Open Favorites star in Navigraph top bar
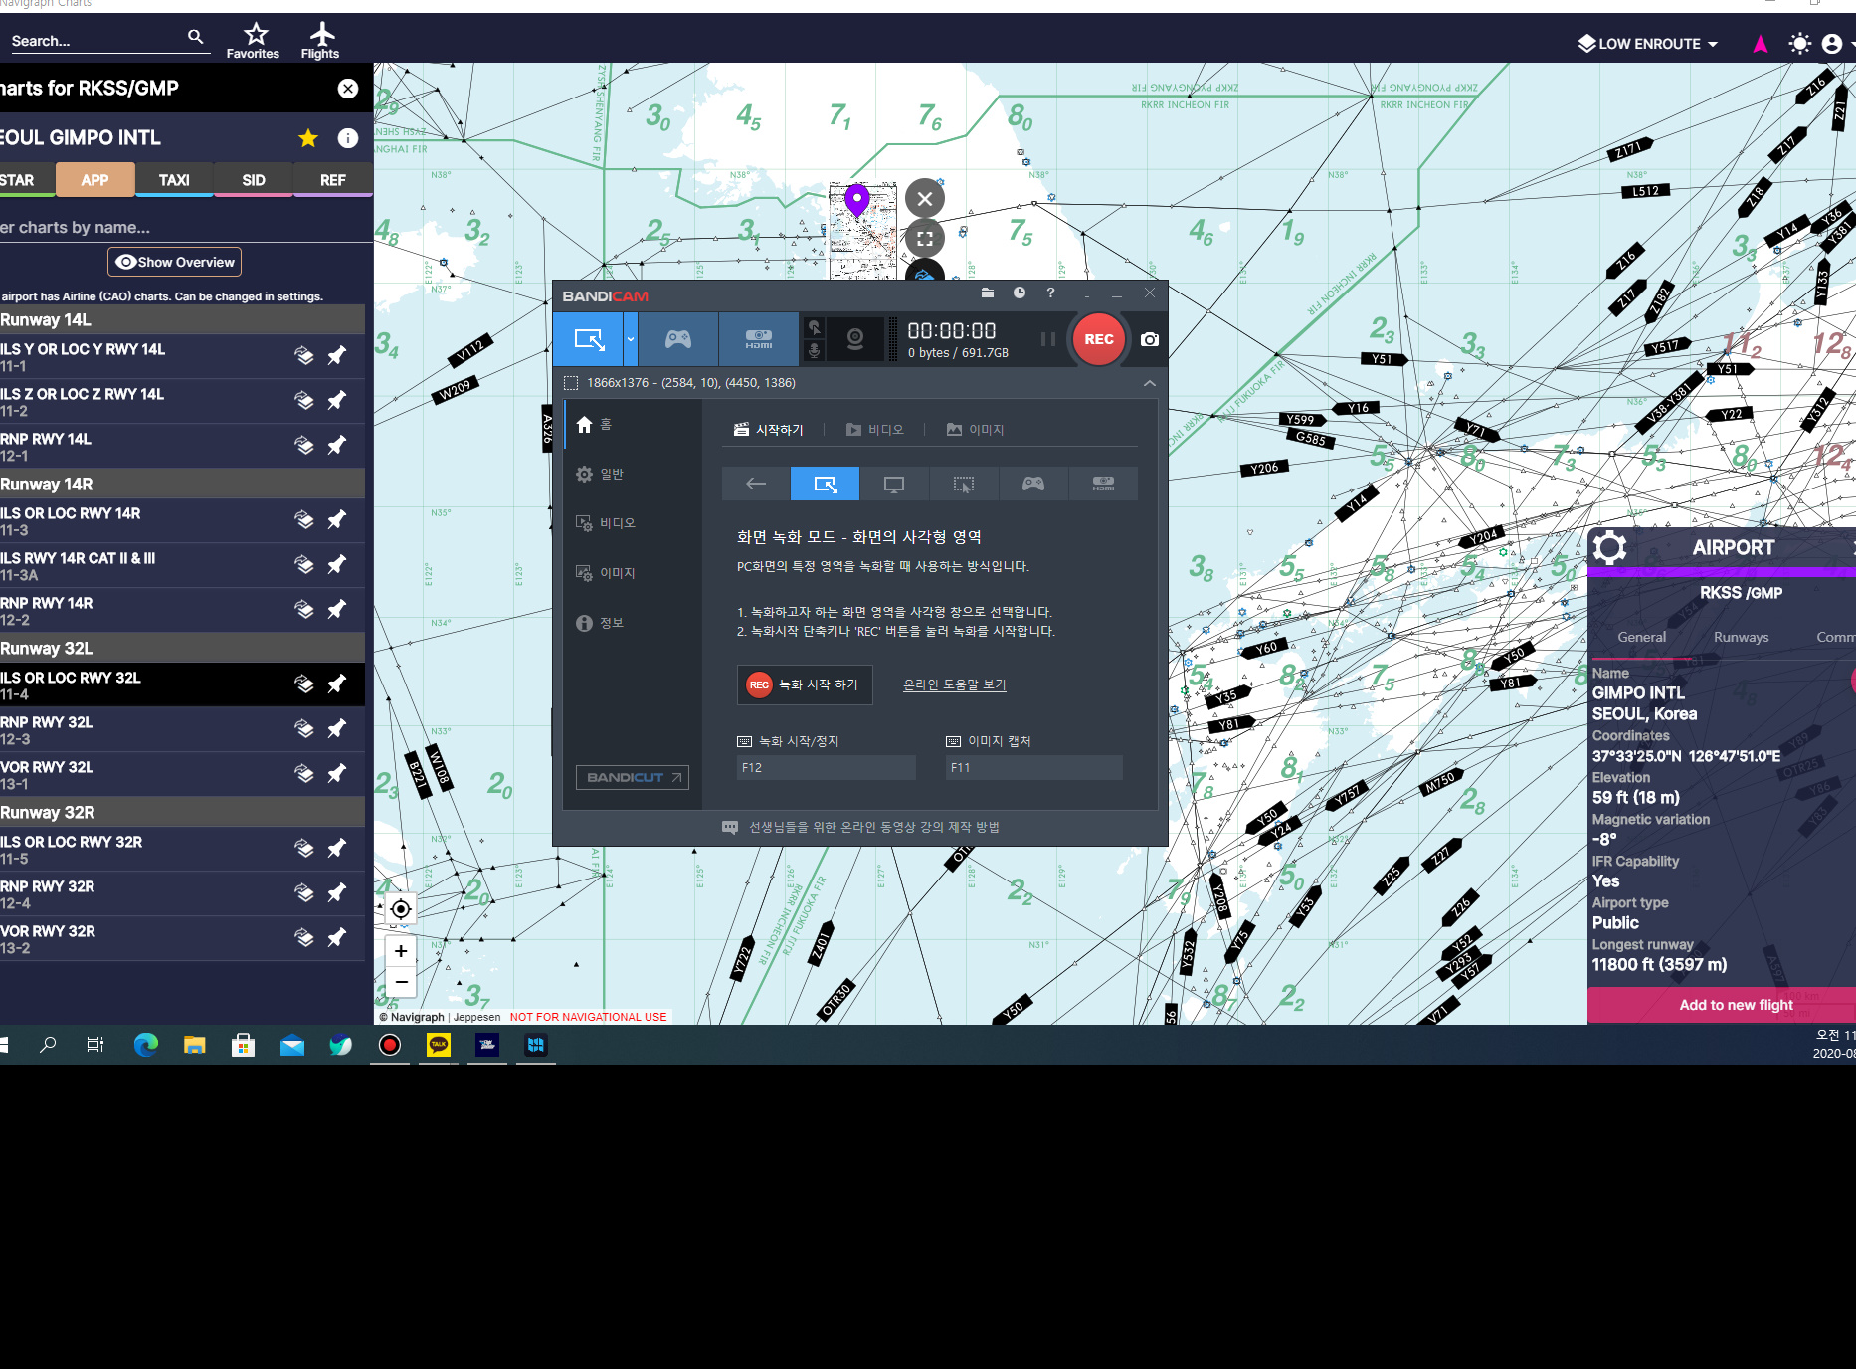 pos(254,40)
